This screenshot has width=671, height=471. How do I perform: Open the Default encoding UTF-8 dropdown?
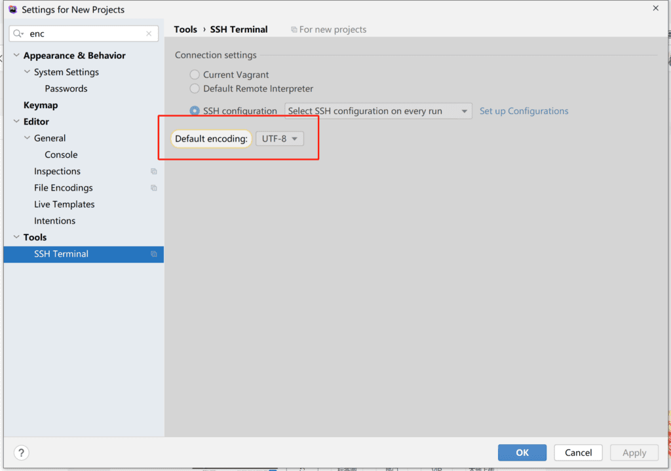point(280,139)
